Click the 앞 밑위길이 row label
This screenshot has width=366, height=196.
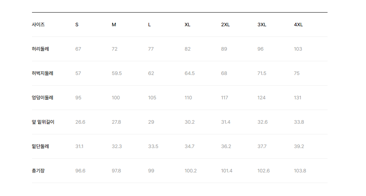point(43,122)
